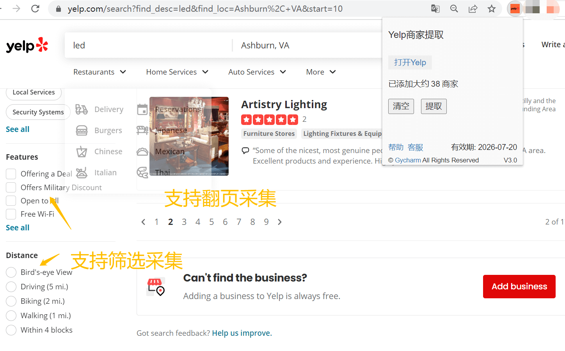Reload the page with refresh icon

pos(35,9)
